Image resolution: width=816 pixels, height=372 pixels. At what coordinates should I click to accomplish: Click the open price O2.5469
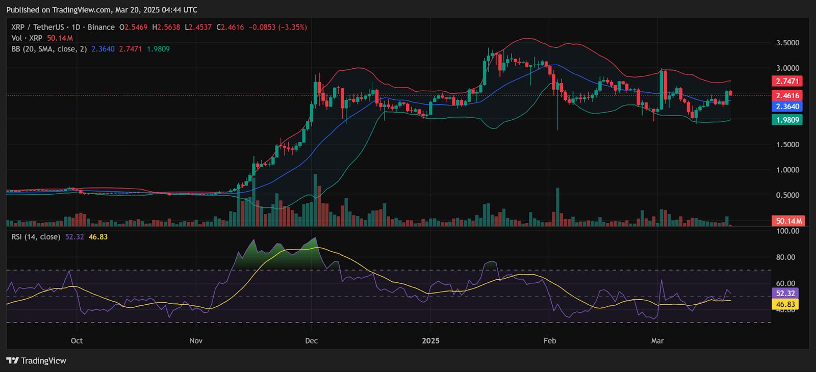(x=134, y=27)
